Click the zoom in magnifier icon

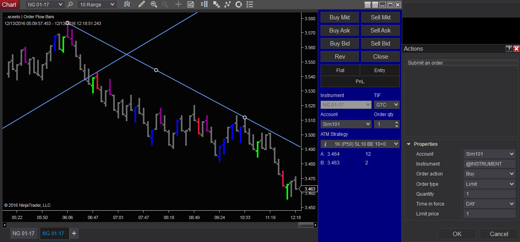pos(154,4)
